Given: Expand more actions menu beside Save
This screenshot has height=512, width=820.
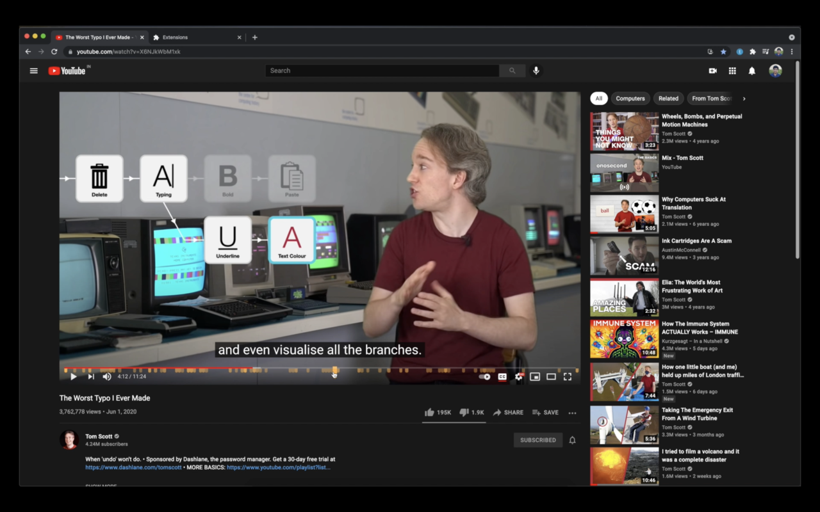Looking at the screenshot, I should (572, 413).
